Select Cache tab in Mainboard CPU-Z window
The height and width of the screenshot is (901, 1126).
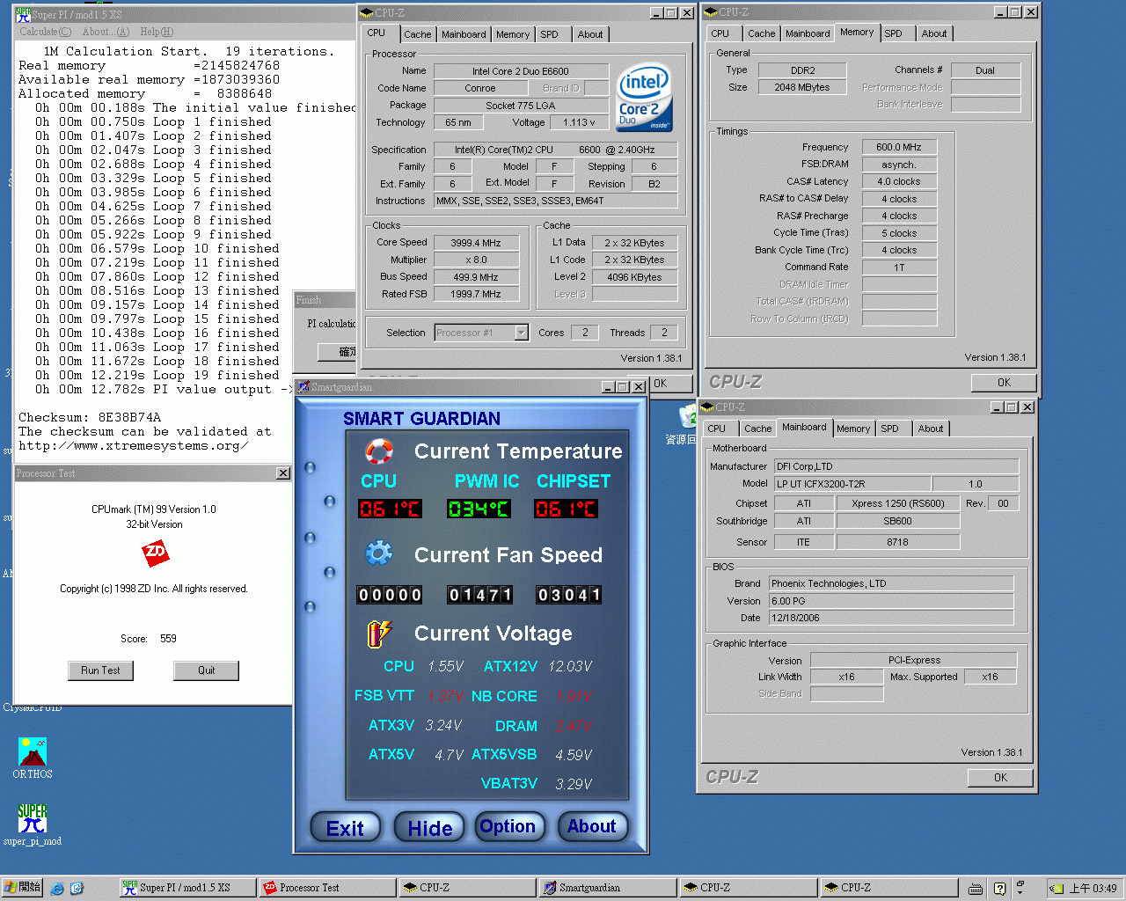(758, 429)
